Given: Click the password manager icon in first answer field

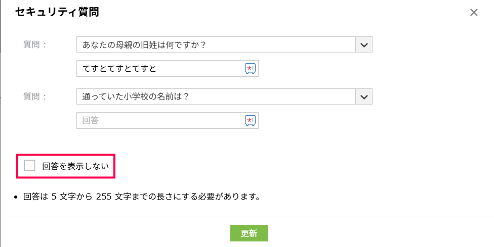Looking at the screenshot, I should 251,69.
